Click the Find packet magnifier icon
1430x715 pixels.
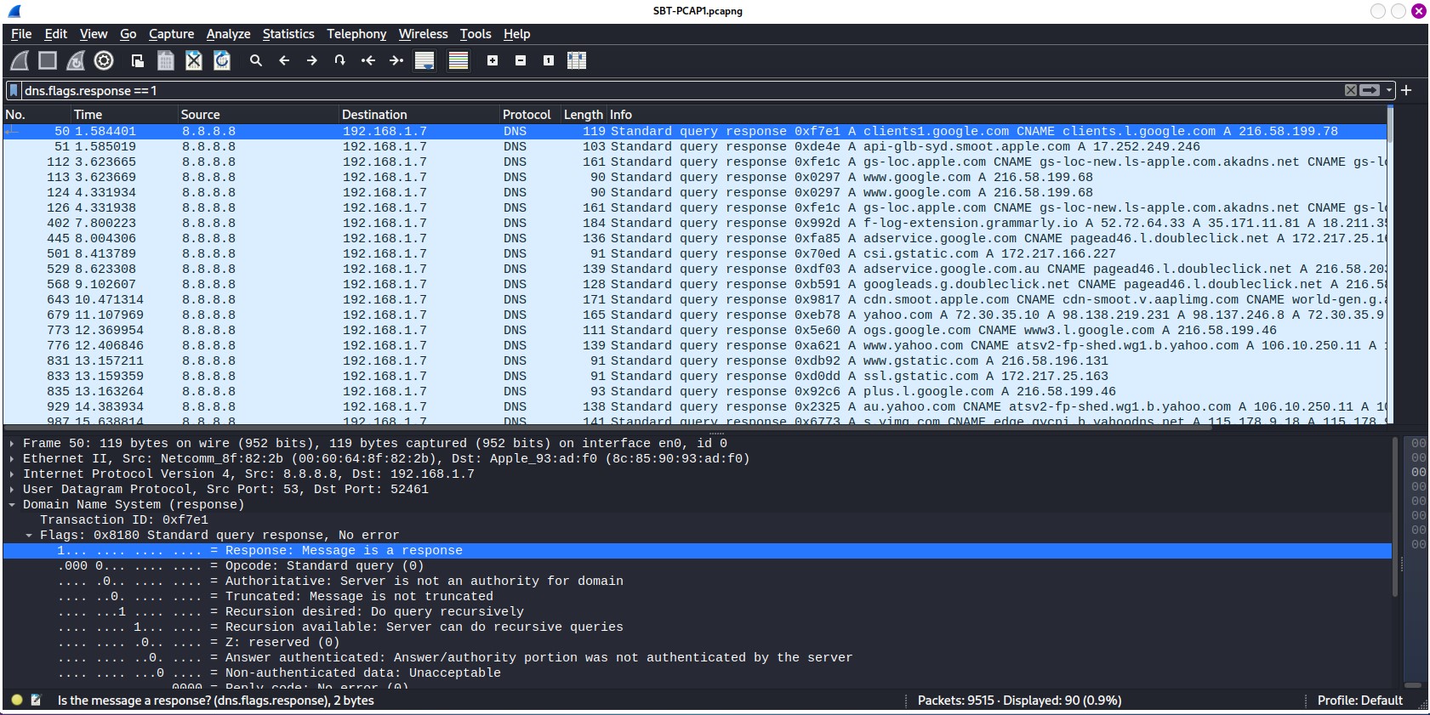[255, 60]
